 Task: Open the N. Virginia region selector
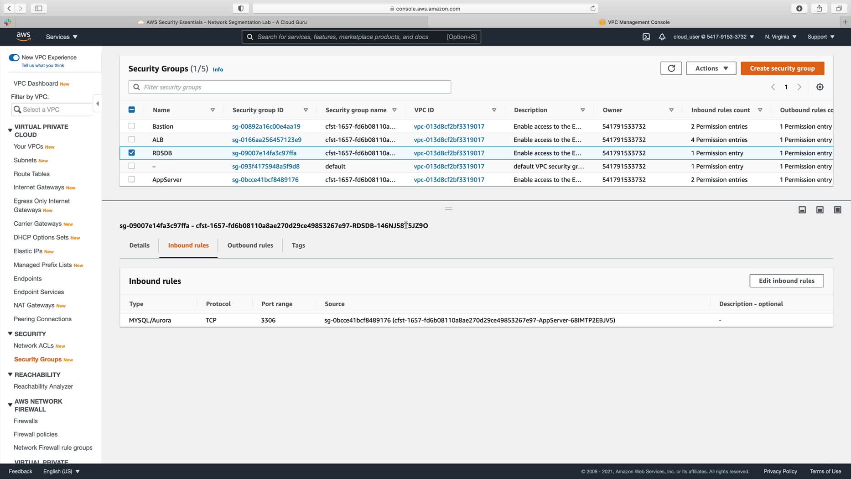tap(780, 37)
